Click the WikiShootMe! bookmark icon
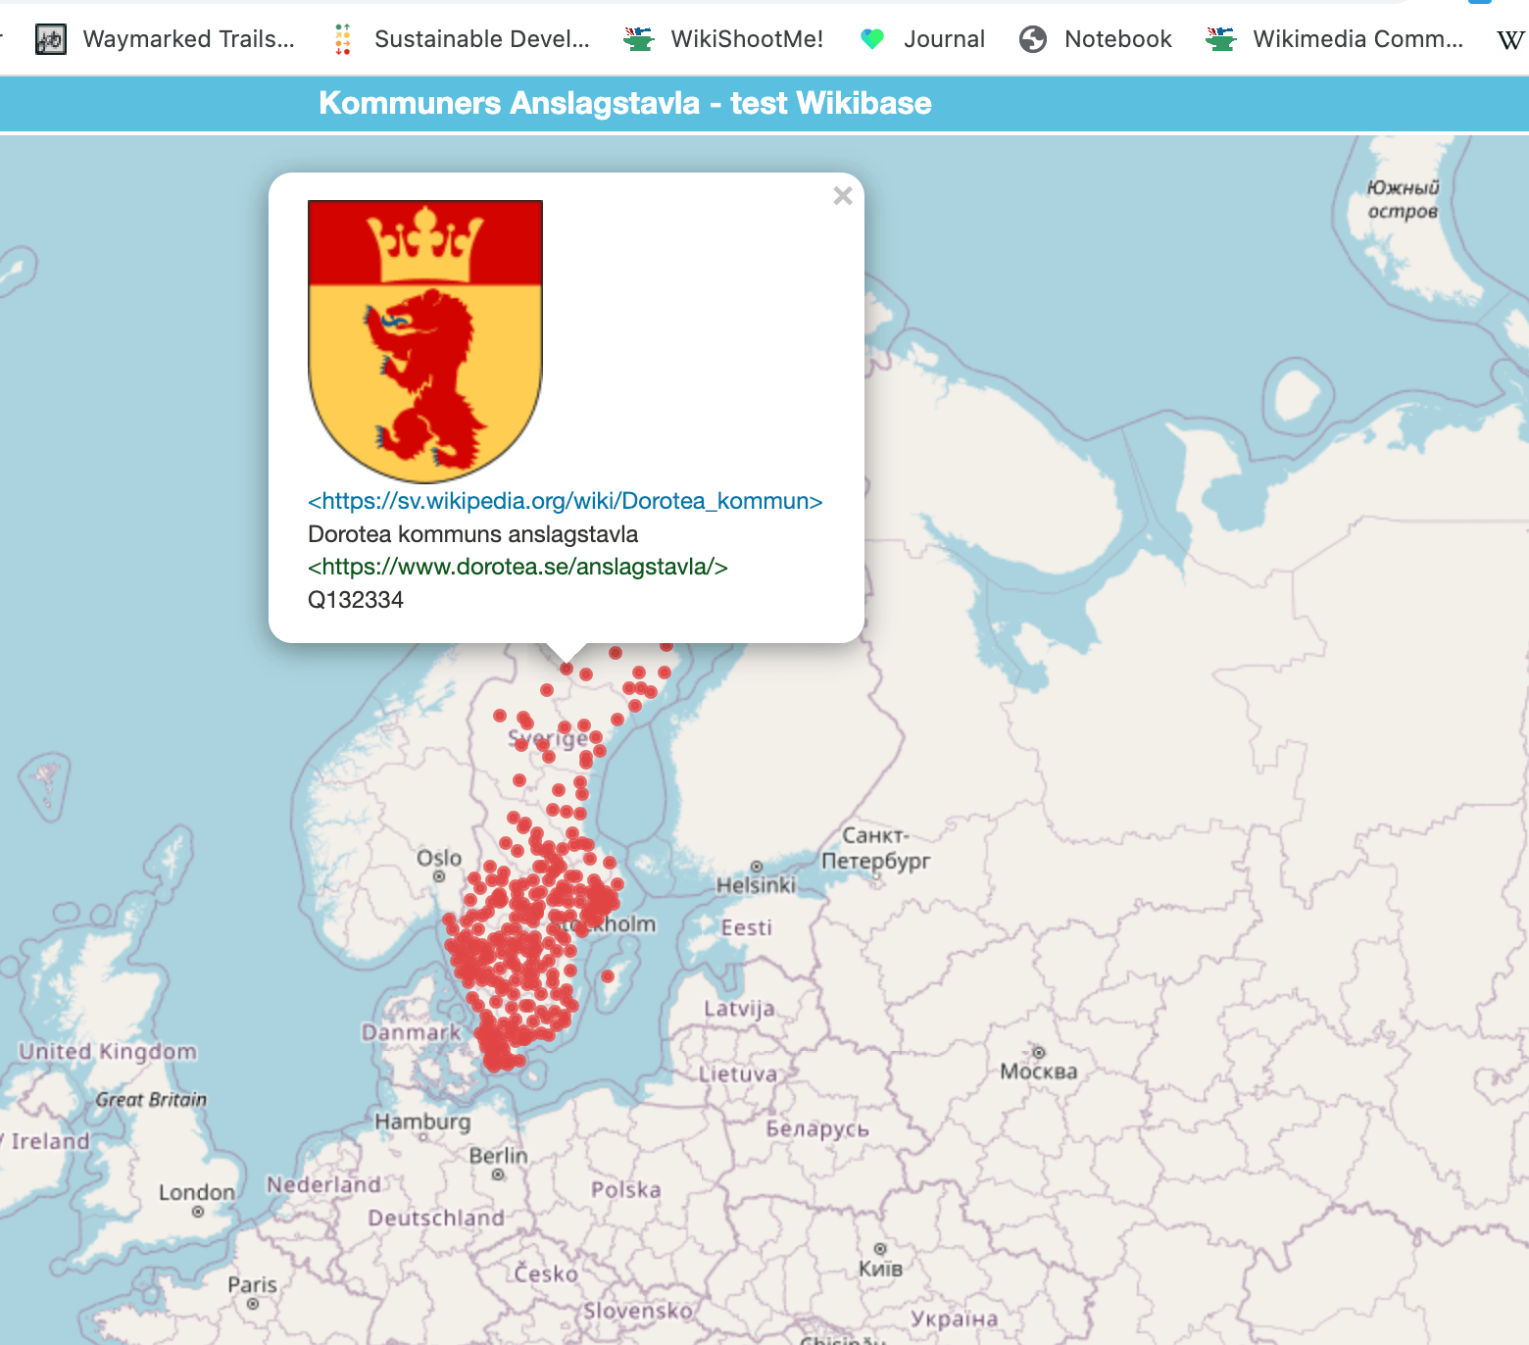This screenshot has height=1345, width=1529. 639,39
